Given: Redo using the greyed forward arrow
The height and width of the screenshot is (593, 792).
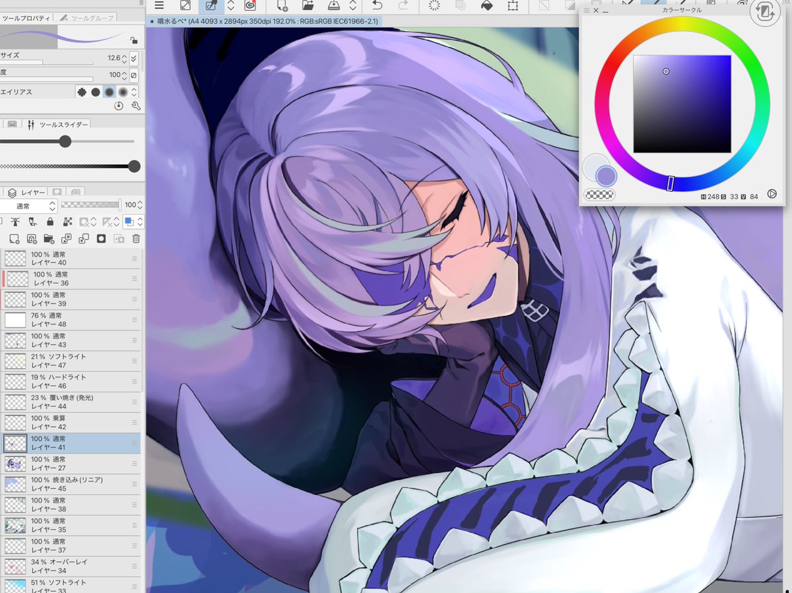Looking at the screenshot, I should click(x=402, y=6).
